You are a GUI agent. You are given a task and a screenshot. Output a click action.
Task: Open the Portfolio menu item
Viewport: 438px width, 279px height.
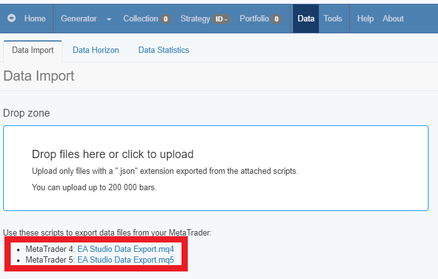254,19
